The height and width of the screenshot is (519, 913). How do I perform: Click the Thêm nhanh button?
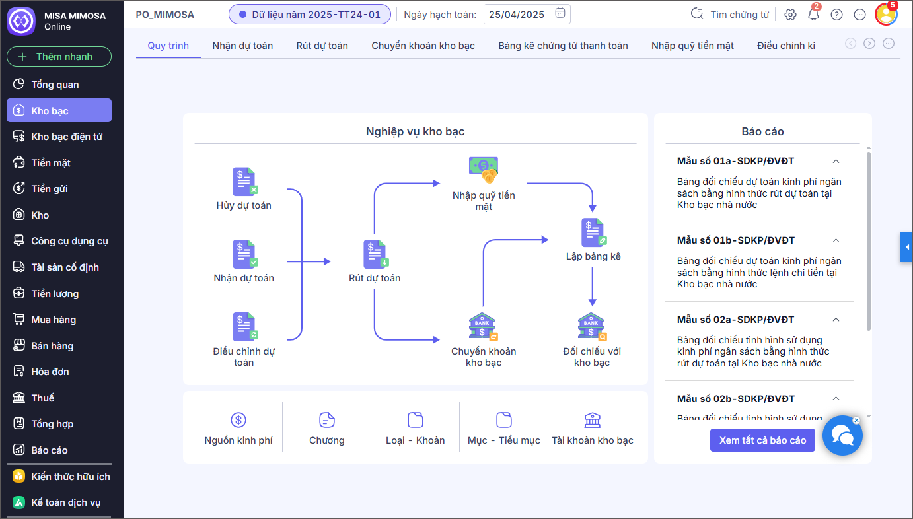pyautogui.click(x=59, y=57)
